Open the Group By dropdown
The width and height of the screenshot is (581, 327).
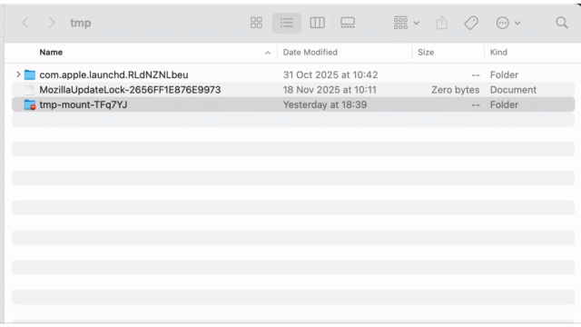[406, 23]
